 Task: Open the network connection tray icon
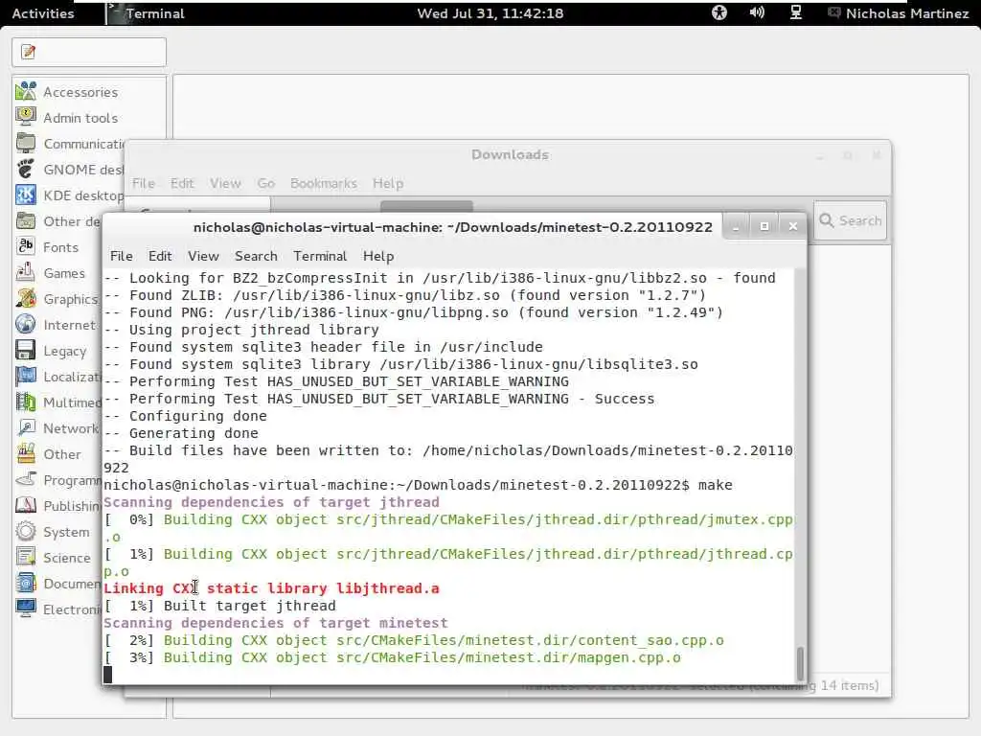coord(796,12)
